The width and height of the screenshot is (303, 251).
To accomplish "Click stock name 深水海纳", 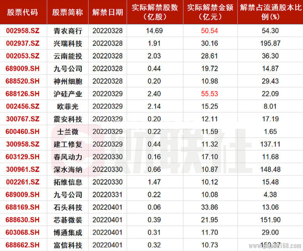I will pos(68,170).
